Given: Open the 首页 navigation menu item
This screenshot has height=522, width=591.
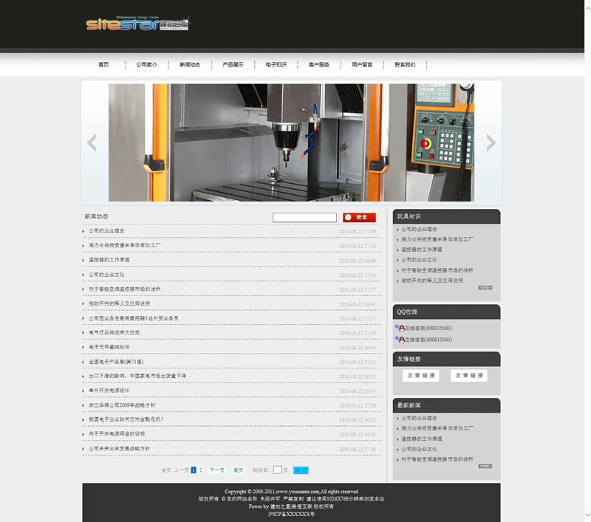Looking at the screenshot, I should pos(103,65).
